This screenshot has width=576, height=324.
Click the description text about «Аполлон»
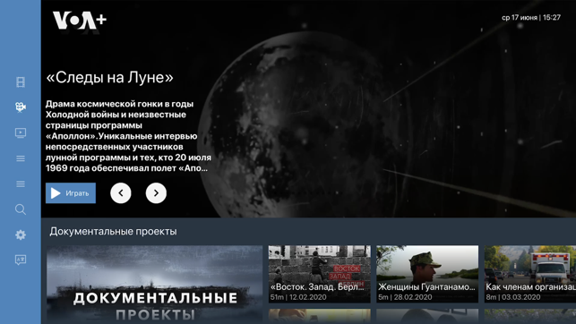click(x=129, y=136)
